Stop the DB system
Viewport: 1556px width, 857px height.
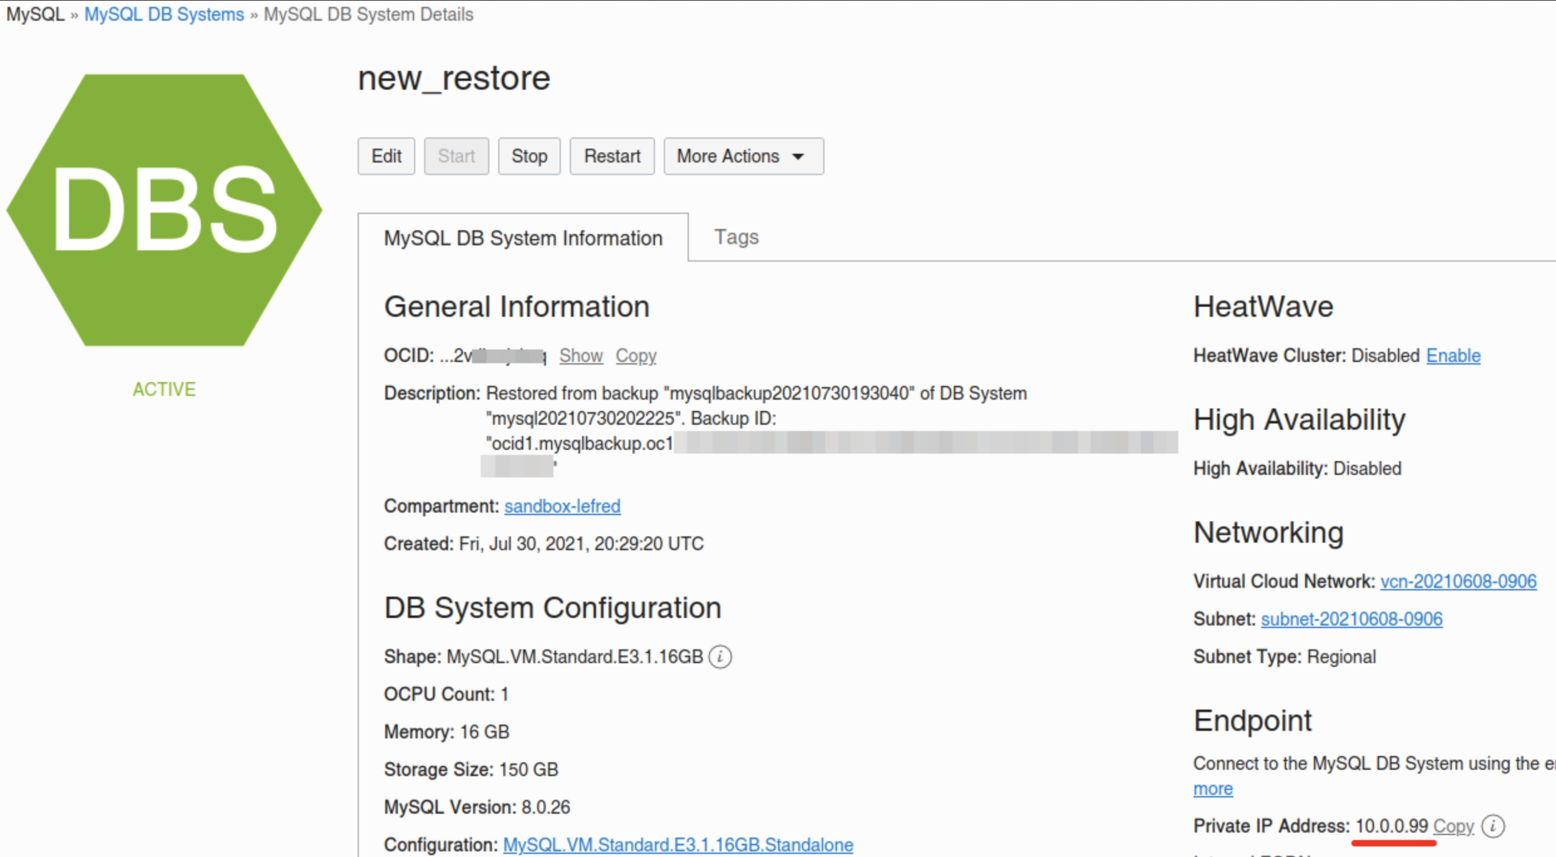click(529, 156)
